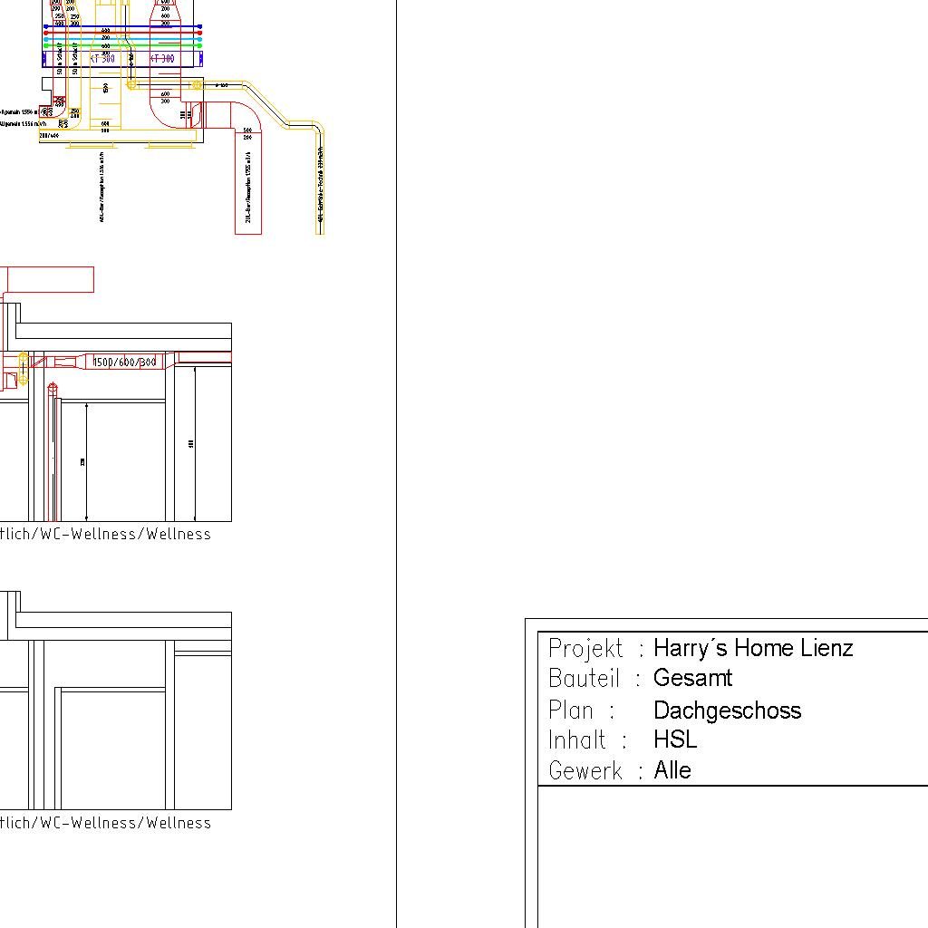Click the 'Projekt' label in title block
Screen dimensions: 928x928
585,648
